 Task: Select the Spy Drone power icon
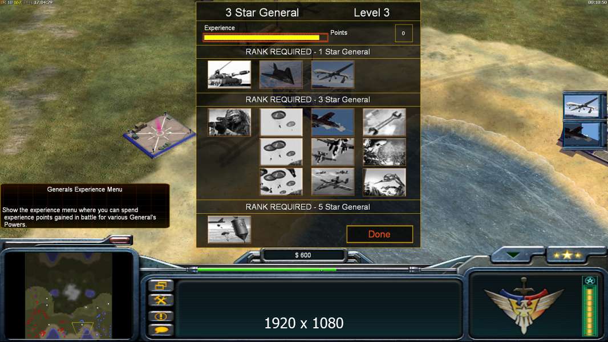[x=333, y=74]
